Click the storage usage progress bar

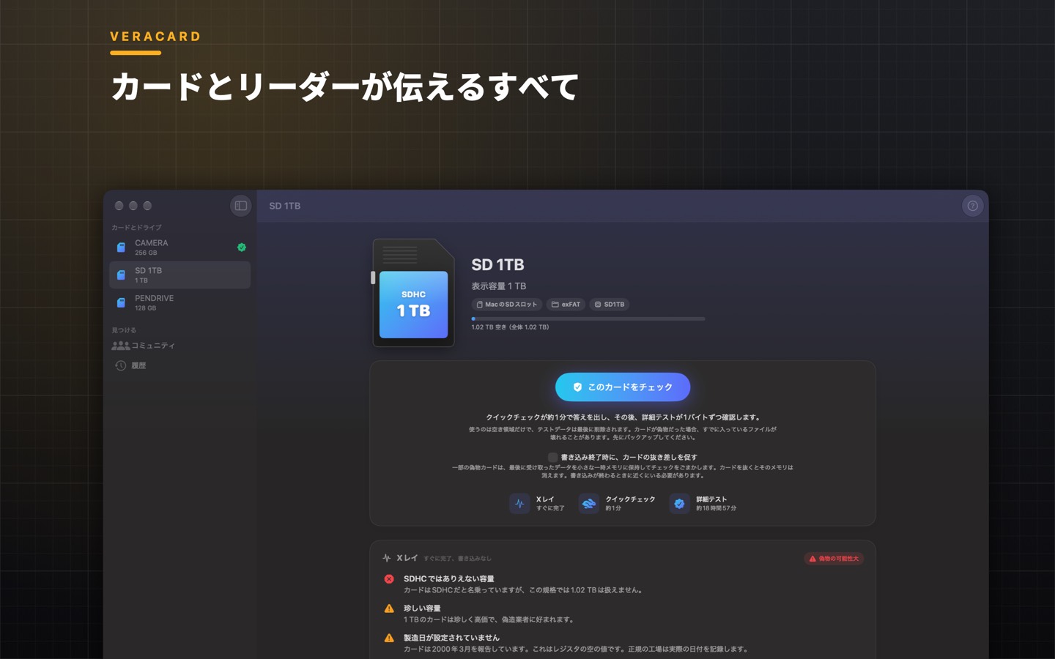click(x=588, y=319)
